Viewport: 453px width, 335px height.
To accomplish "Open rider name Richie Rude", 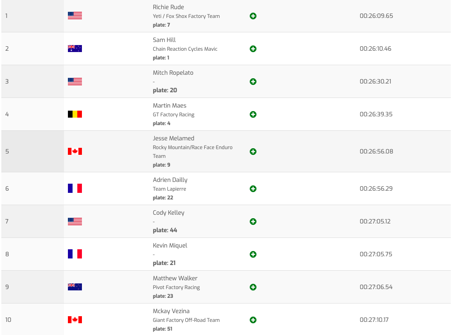I will pos(168,7).
